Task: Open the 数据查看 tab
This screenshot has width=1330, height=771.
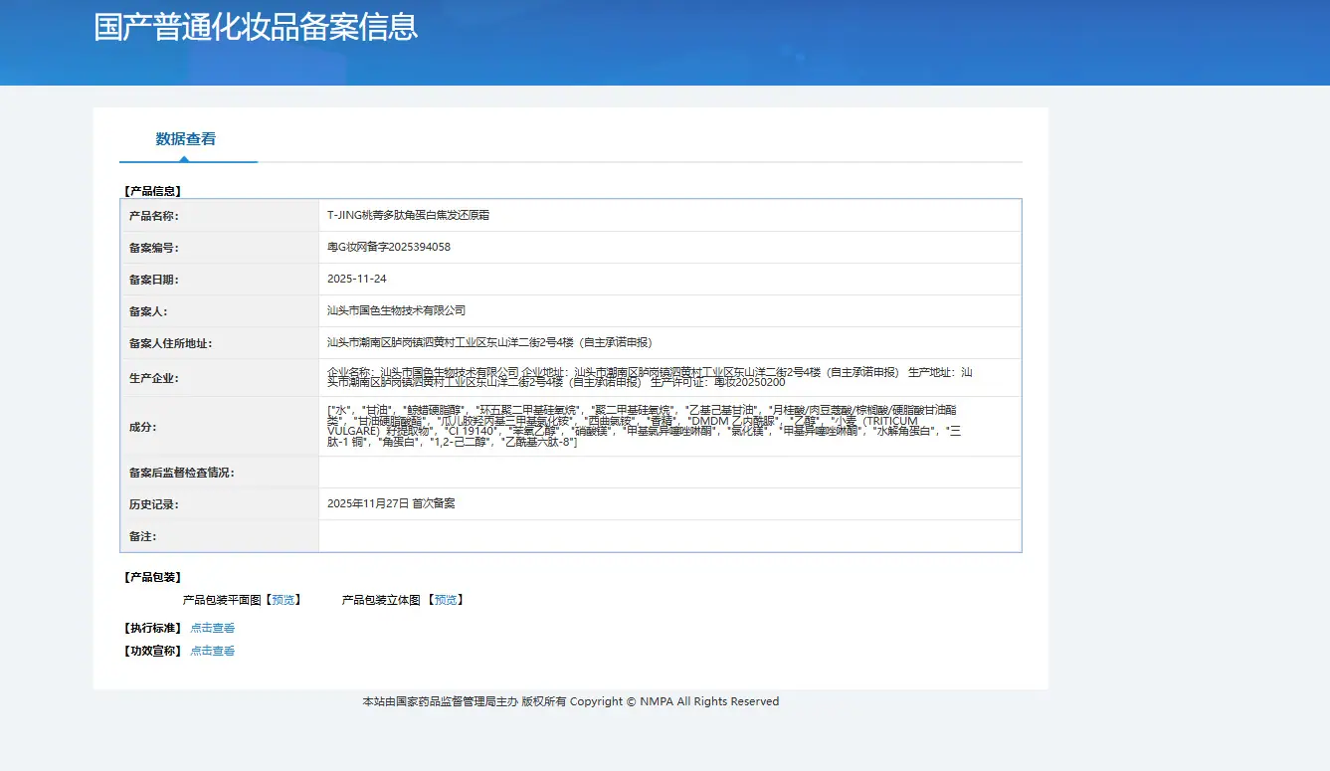Action: pos(186,139)
